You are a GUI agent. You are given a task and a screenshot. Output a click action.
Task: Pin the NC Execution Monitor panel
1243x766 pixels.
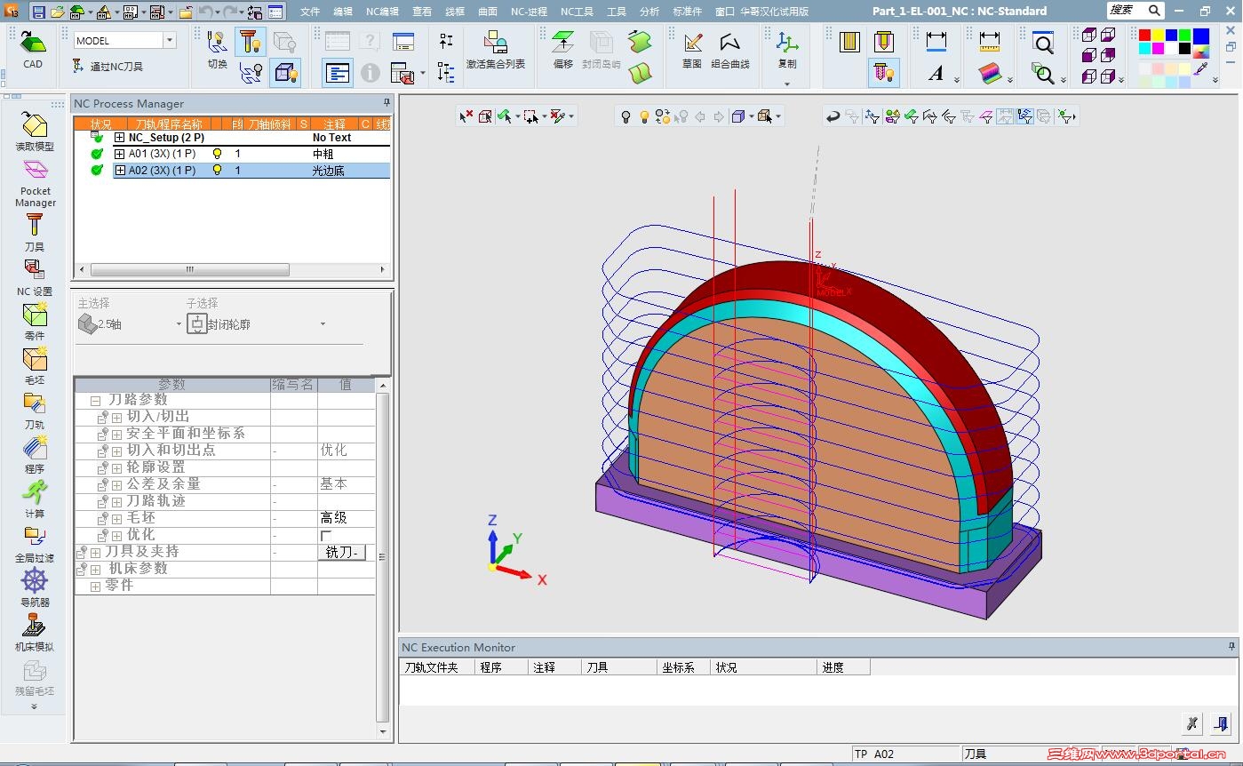click(1231, 647)
